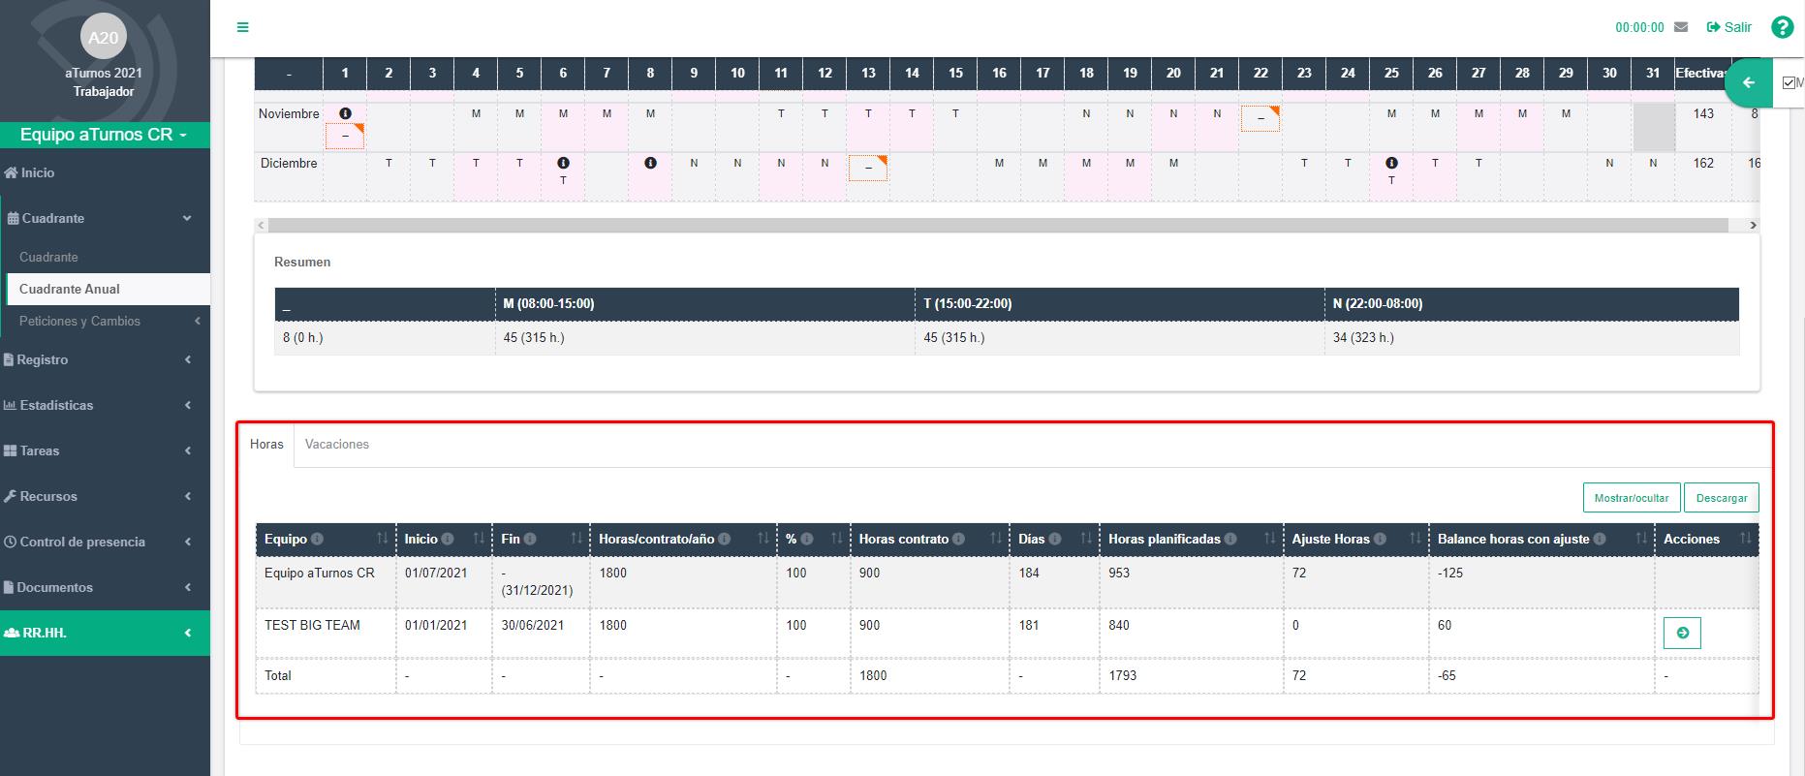Click the green left-arrow panel button
The image size is (1805, 776).
pyautogui.click(x=1749, y=83)
